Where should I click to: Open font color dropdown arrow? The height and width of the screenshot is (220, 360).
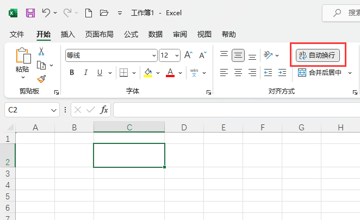(x=180, y=73)
